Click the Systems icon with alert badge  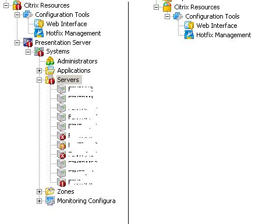[x=39, y=52]
